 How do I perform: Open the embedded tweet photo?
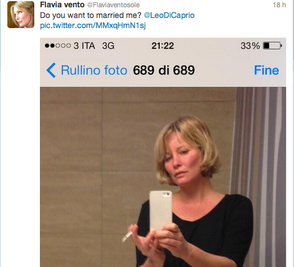163,152
